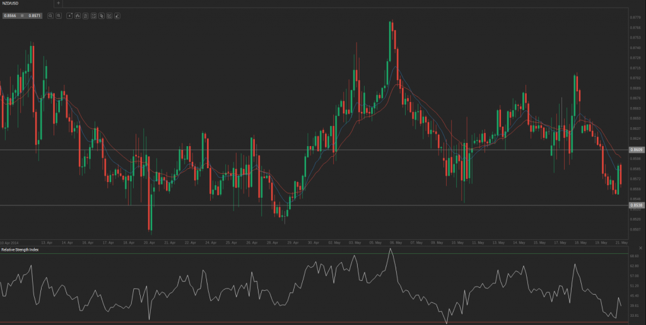Switch to the NZD/USD chart tab
This screenshot has width=646, height=325.
click(13, 3)
